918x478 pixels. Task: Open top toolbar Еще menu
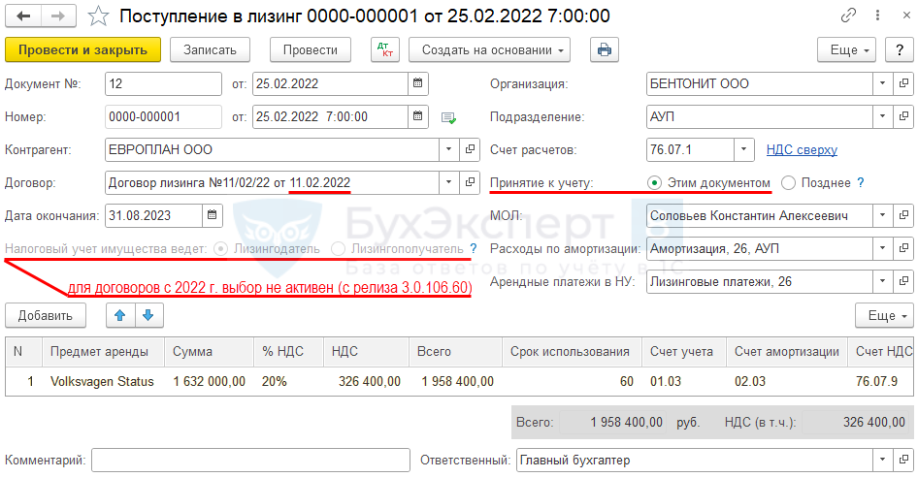click(x=846, y=49)
